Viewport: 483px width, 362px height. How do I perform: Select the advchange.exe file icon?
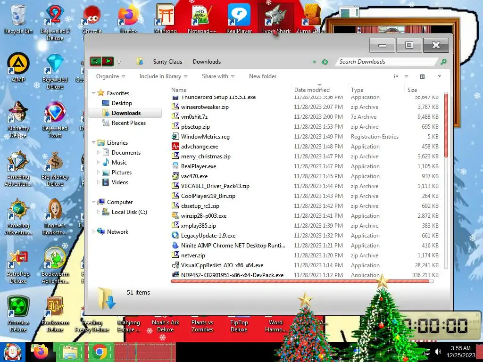click(x=175, y=146)
